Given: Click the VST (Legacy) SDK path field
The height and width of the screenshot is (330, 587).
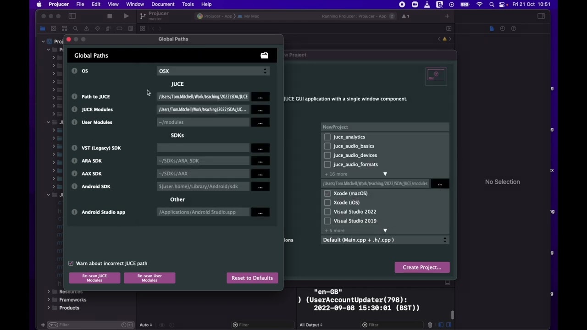Looking at the screenshot, I should tap(203, 148).
